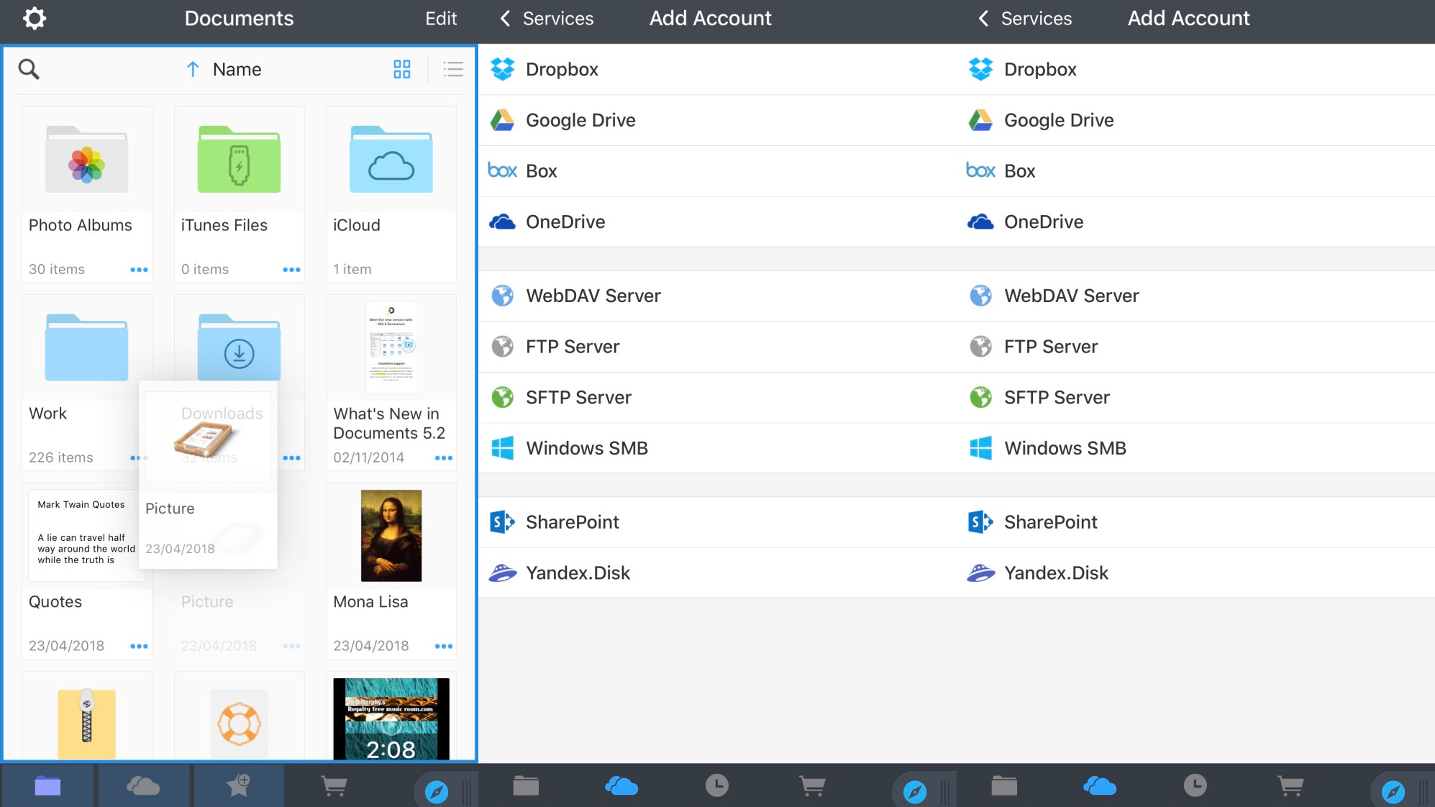Go back to Services in rightmost panel
This screenshot has width=1435, height=807.
(x=1025, y=19)
